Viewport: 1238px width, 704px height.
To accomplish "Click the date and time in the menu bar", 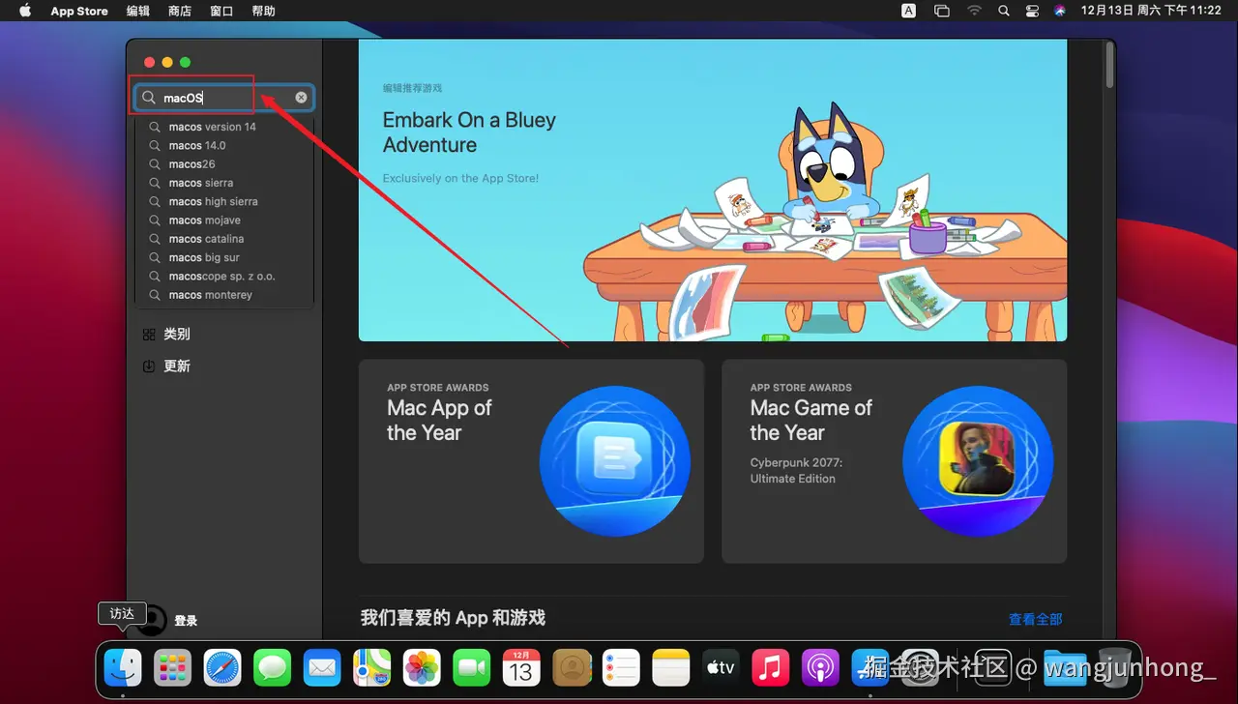I will (1151, 11).
